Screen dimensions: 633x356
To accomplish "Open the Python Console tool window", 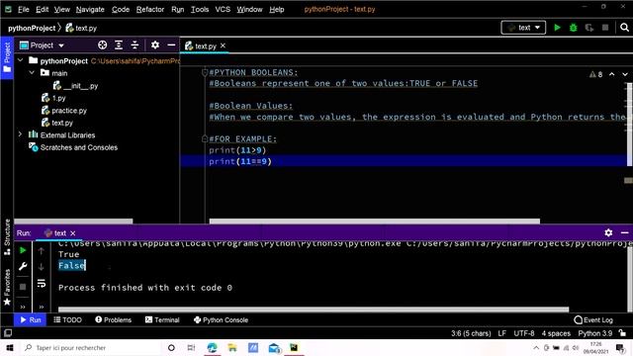I will pyautogui.click(x=222, y=320).
